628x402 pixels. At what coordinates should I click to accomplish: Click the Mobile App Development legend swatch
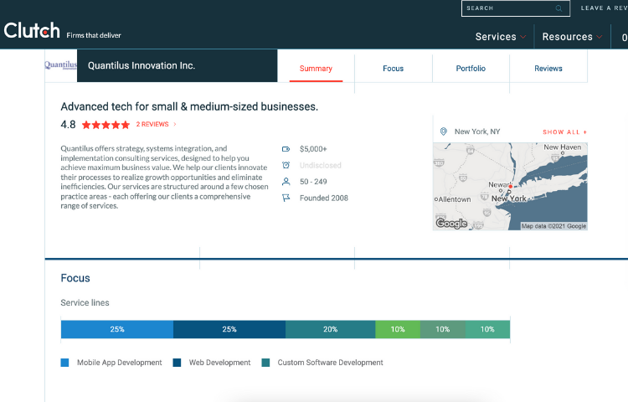[x=64, y=363]
